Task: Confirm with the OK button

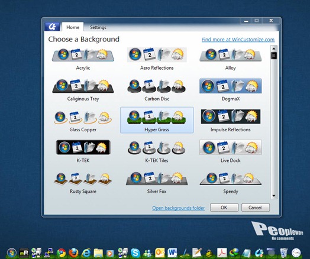Action: pyautogui.click(x=224, y=208)
